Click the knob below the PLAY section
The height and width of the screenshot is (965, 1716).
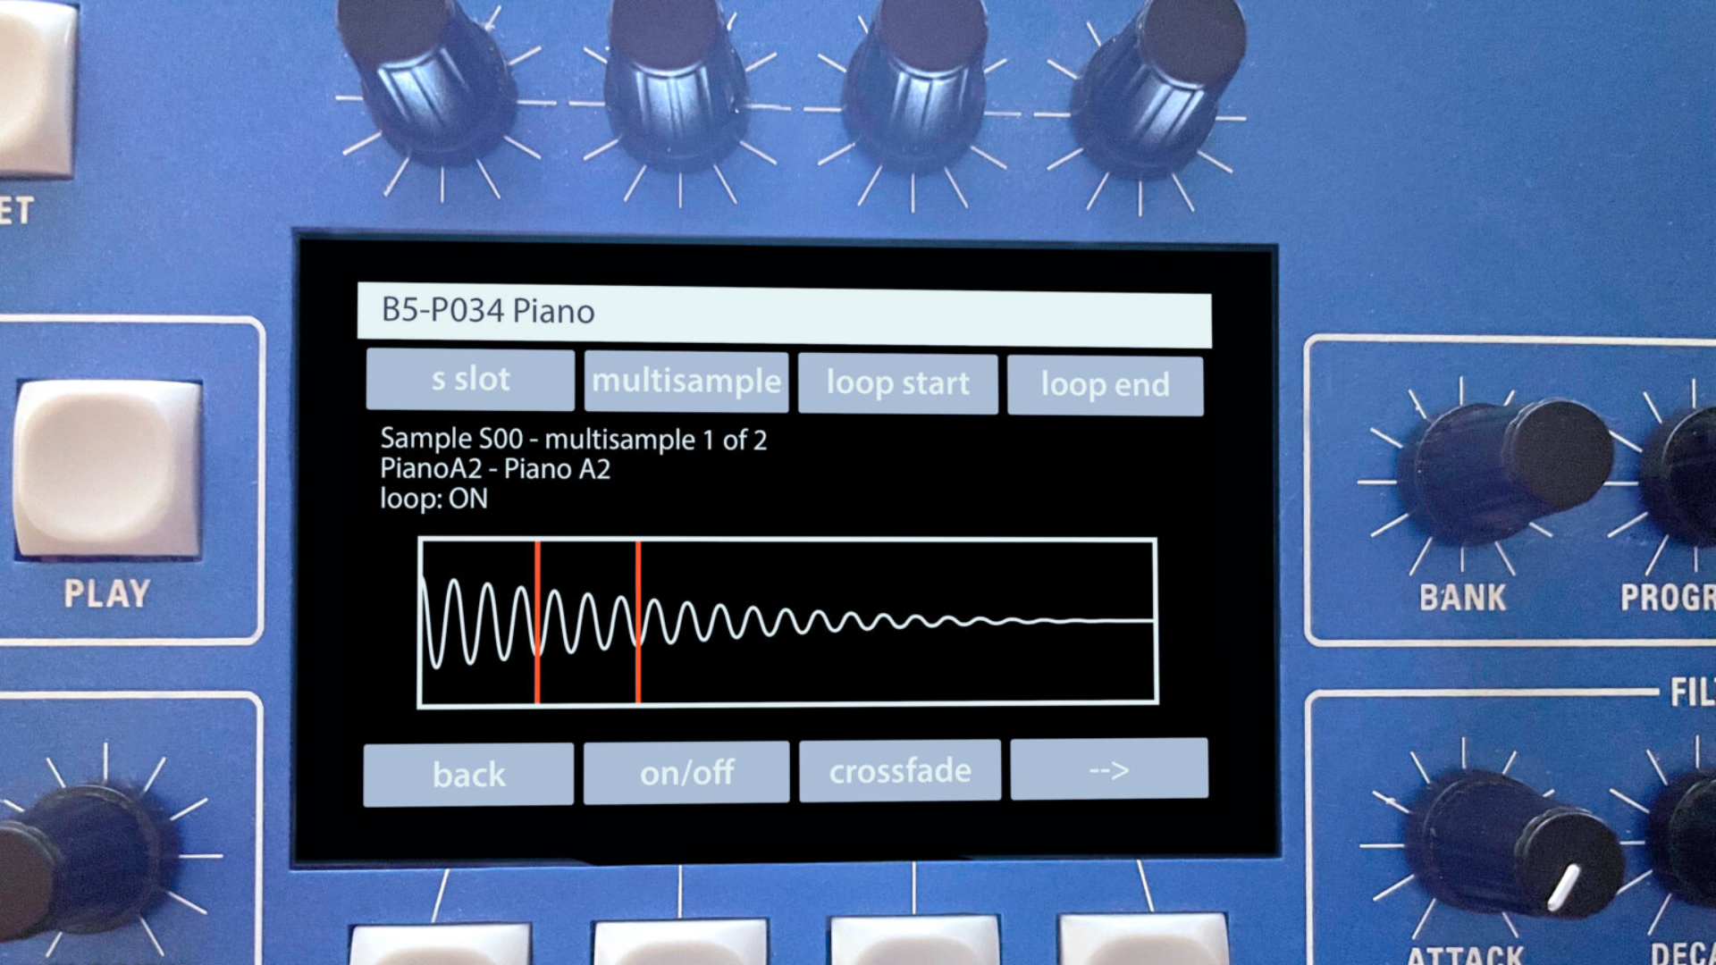pos(80,862)
